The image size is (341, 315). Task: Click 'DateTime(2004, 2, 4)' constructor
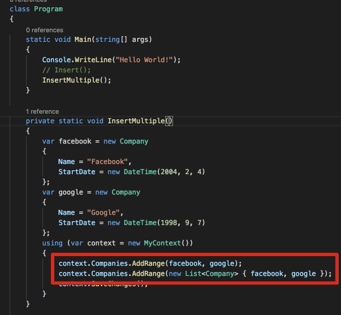[x=164, y=172]
